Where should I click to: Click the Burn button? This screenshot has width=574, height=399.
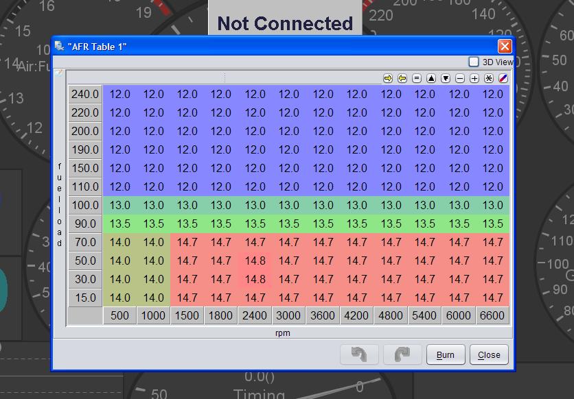(446, 354)
